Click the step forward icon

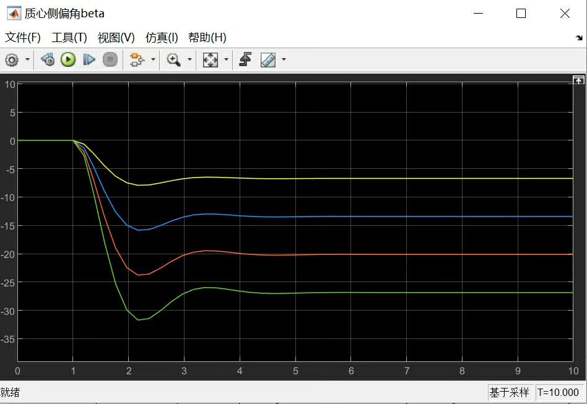[x=89, y=59]
